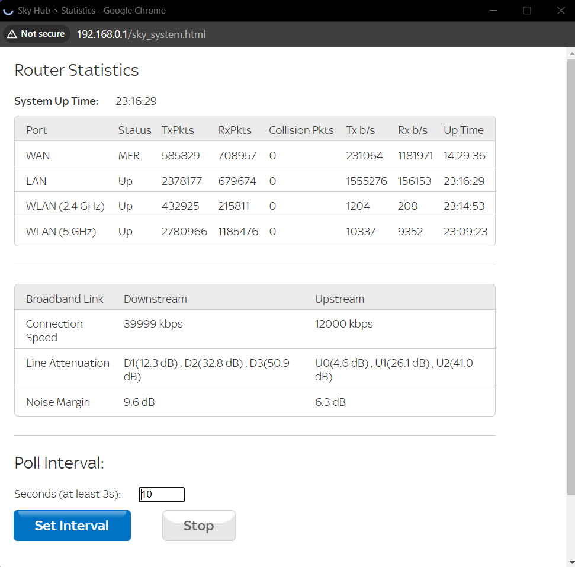This screenshot has height=567, width=575.
Task: Click the Status column header
Action: 134,130
